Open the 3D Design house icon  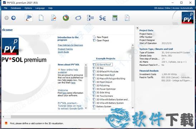[x=66, y=18]
